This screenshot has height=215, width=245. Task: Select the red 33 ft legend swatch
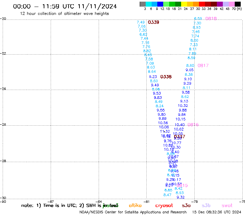point(202,4)
